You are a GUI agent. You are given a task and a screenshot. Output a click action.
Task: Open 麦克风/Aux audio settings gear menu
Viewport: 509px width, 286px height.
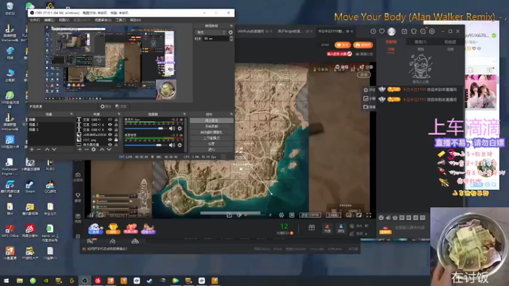[x=179, y=128]
